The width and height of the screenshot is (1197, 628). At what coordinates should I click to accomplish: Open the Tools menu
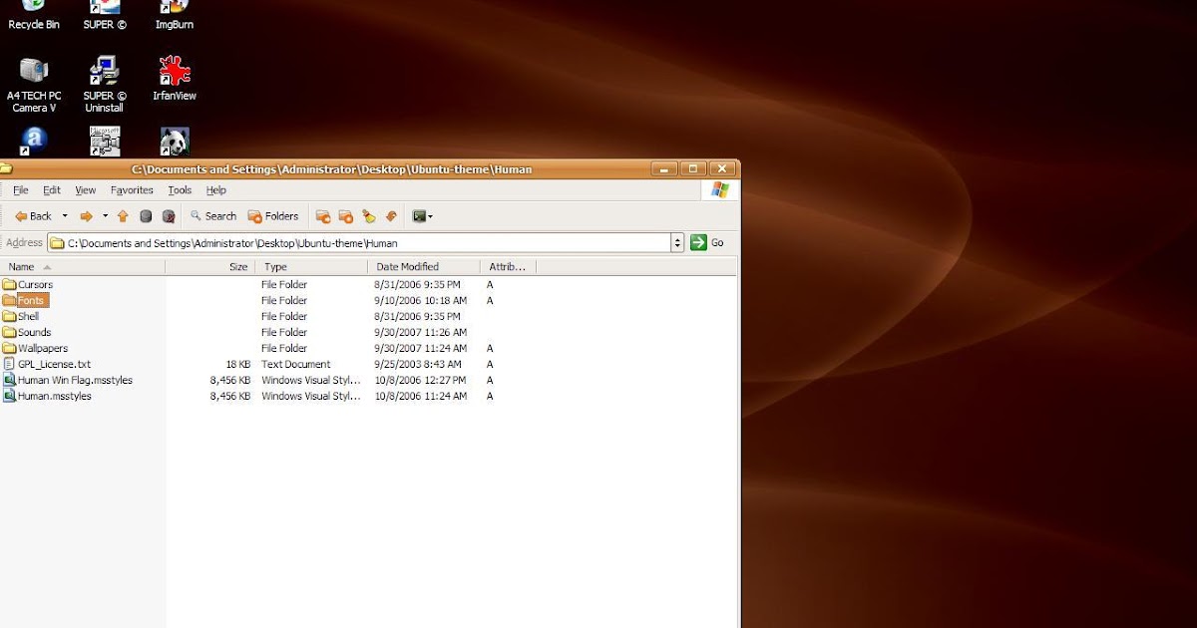pyautogui.click(x=179, y=189)
